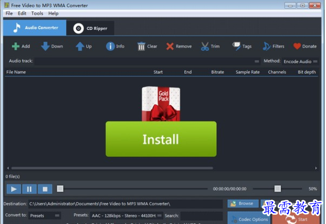Click the volume slider handle at 50%
This screenshot has height=224, width=326.
278,188
